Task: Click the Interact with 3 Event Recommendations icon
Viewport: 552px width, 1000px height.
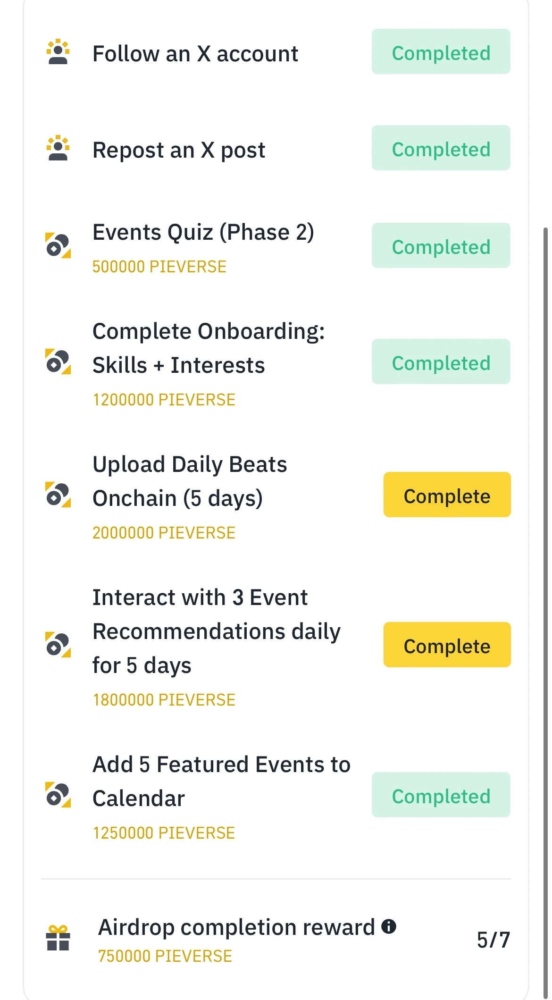Action: 58,645
